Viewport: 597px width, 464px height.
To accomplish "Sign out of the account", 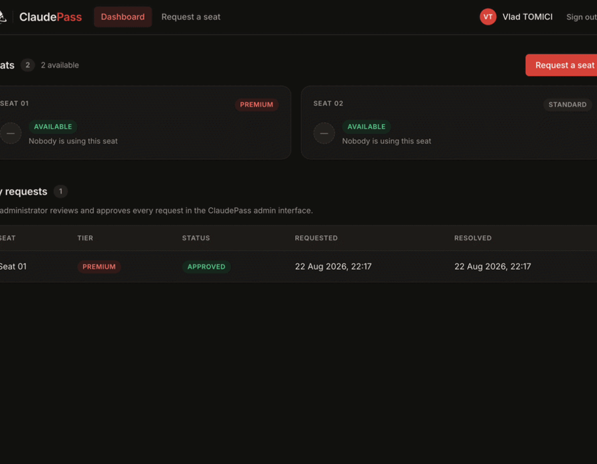I will (581, 17).
